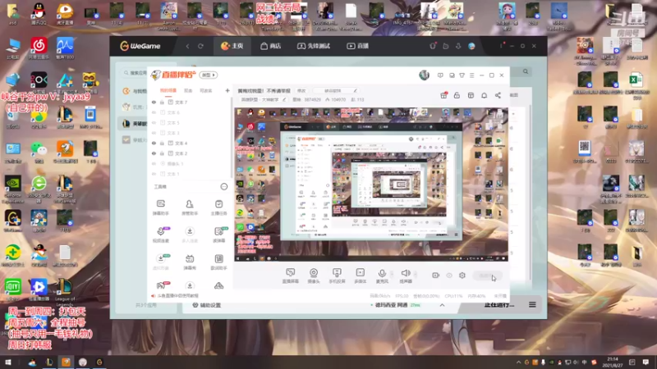Switch to the 我的场景 tab
The width and height of the screenshot is (657, 369).
coord(168,90)
